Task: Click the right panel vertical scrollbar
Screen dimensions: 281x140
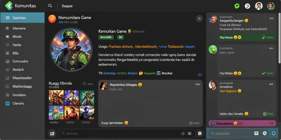Action: (280, 38)
